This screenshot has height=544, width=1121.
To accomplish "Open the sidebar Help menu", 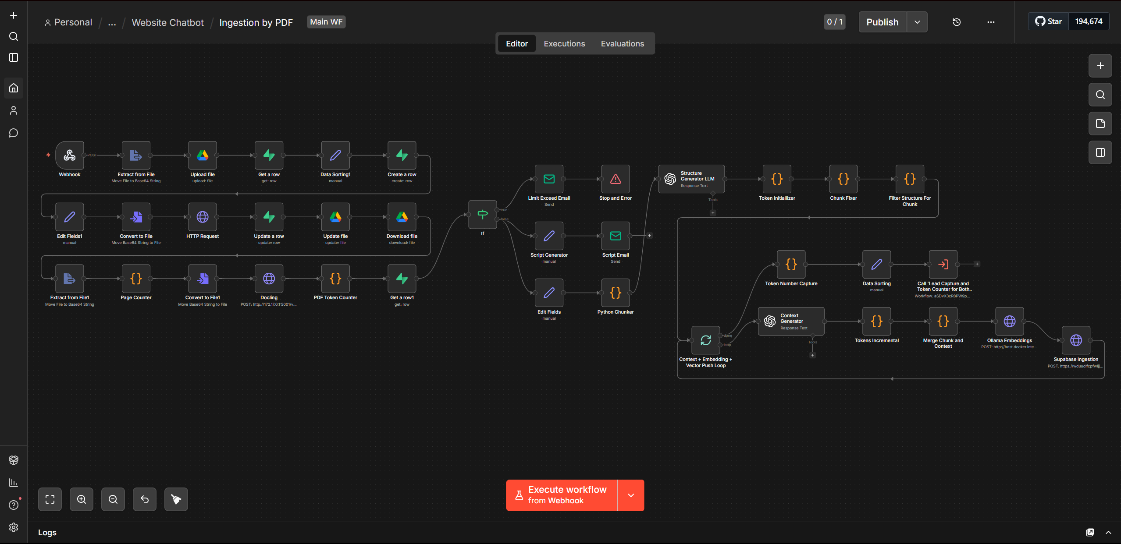I will pos(14,505).
